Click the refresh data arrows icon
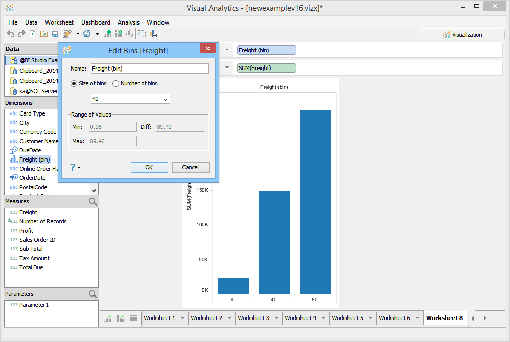This screenshot has width=510, height=342. point(87,34)
